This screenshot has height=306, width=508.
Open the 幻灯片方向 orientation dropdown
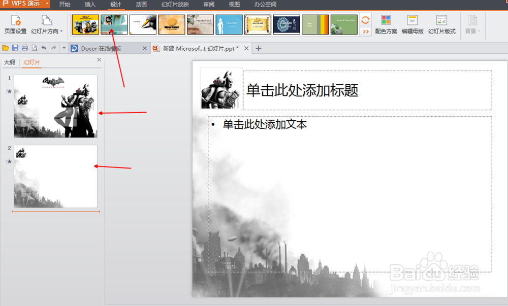47,24
